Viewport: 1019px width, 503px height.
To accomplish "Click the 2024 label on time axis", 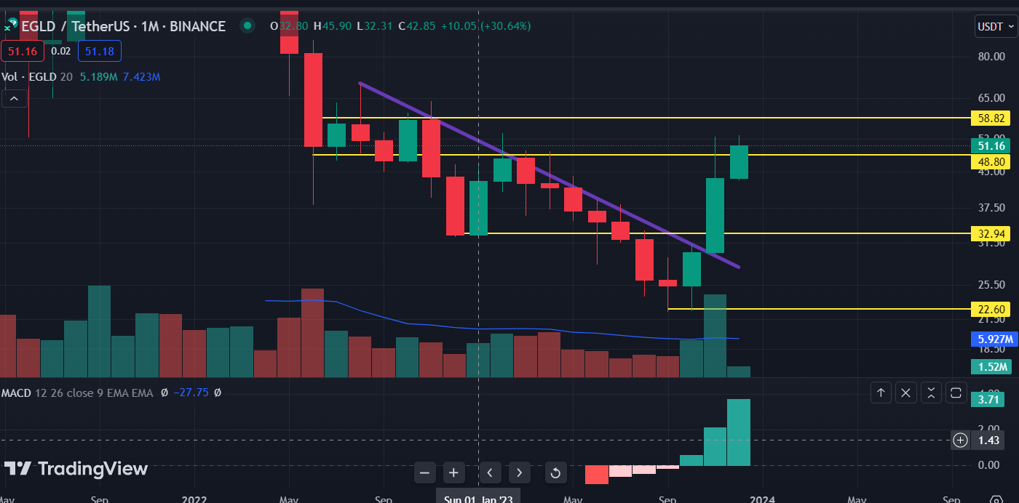I will [762, 499].
